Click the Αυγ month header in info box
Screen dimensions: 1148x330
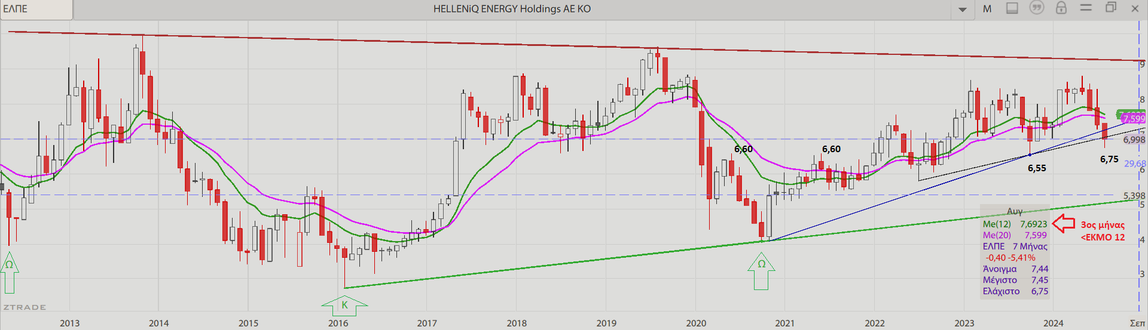1015,211
